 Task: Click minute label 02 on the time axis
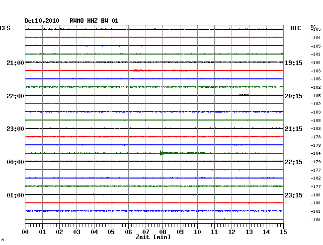pos(59,232)
